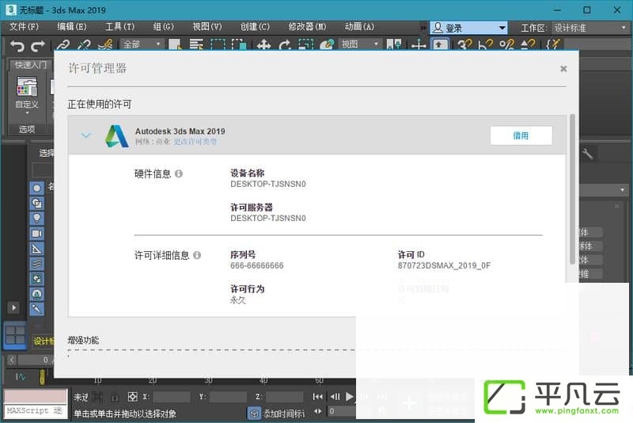
Task: Select the Link (chain) tool
Action: [x=63, y=45]
